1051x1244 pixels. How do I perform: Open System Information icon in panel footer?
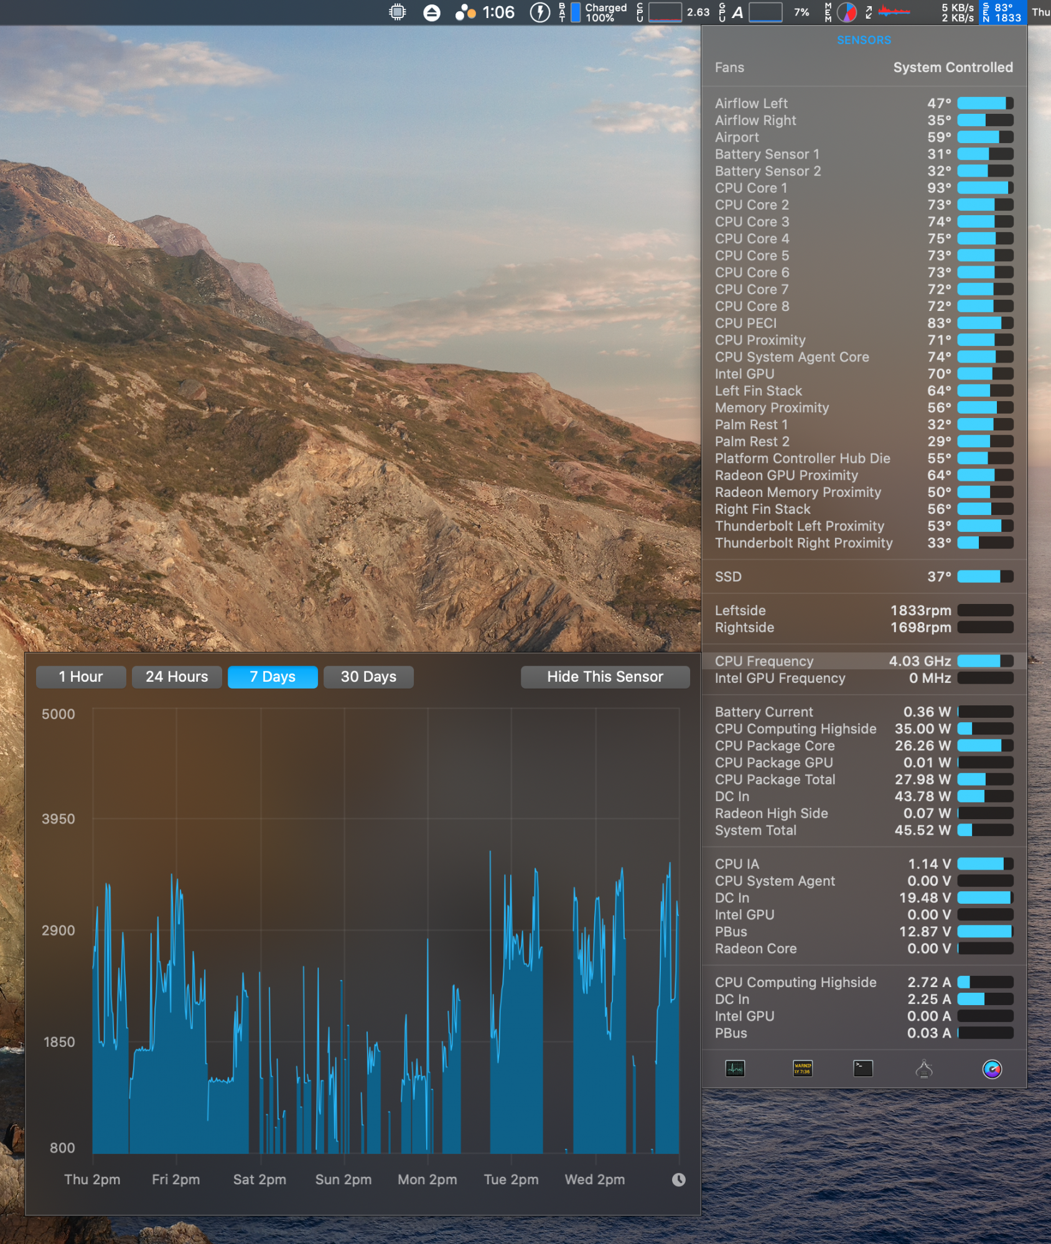[924, 1069]
